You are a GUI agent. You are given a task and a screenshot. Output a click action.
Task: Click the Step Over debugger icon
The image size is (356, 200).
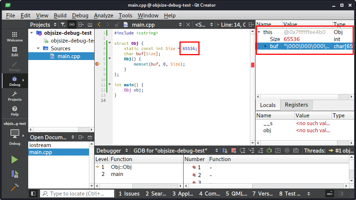pyautogui.click(x=242, y=151)
